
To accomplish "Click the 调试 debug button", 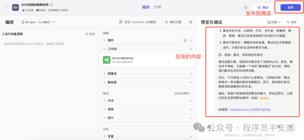I will tap(291, 22).
